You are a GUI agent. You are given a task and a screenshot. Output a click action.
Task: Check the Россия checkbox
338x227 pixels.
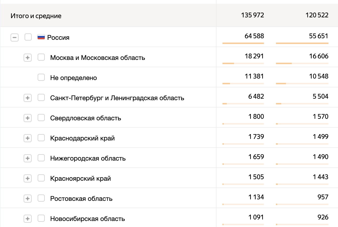tap(28, 37)
